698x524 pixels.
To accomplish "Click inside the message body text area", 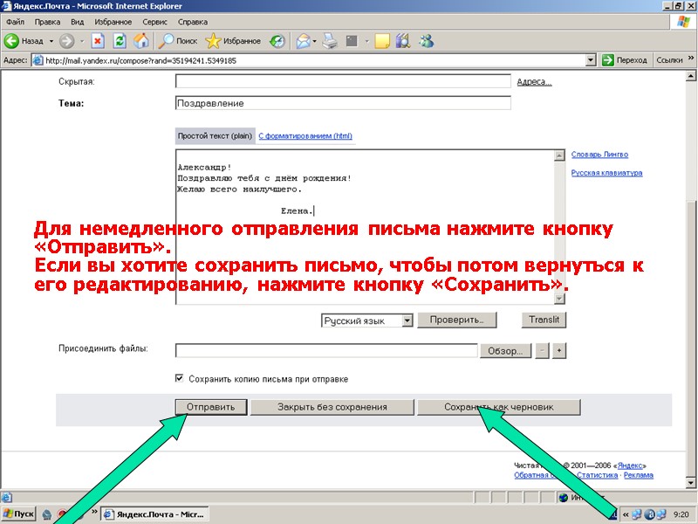I will coord(365,227).
